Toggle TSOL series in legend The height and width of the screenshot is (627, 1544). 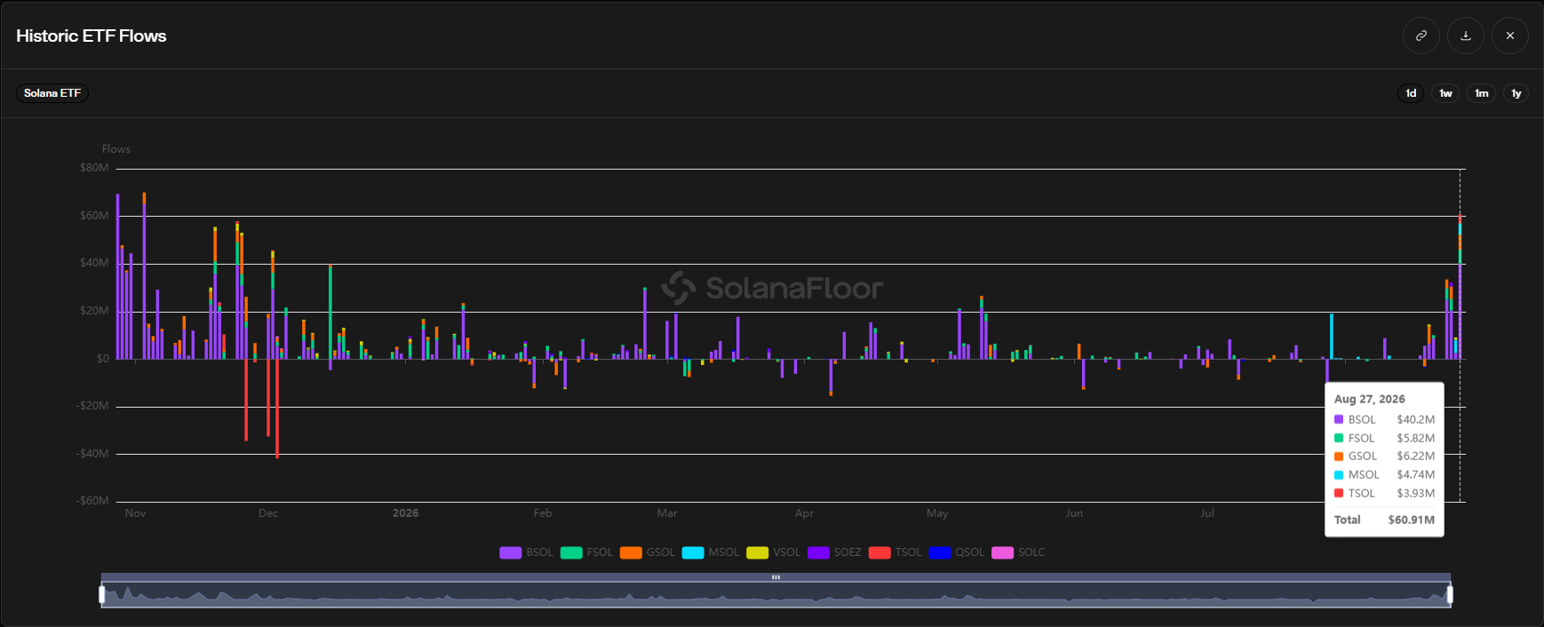click(895, 552)
